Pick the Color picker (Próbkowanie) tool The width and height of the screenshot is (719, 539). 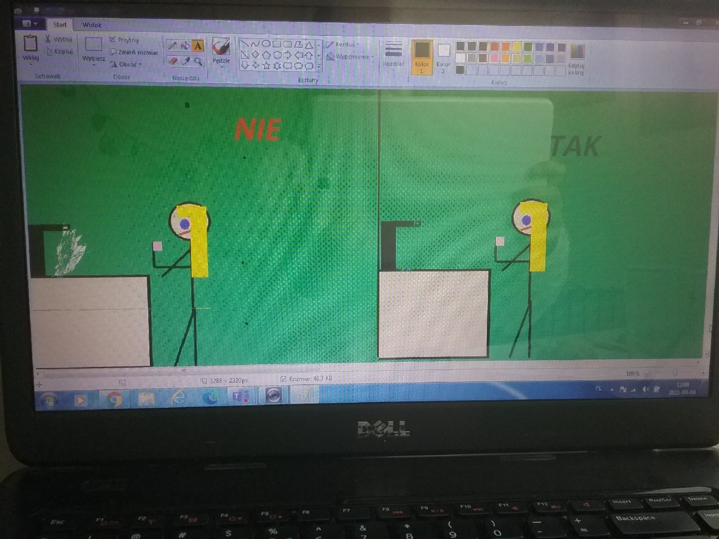click(x=185, y=61)
